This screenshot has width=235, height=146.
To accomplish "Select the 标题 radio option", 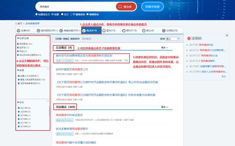I will [52, 14].
